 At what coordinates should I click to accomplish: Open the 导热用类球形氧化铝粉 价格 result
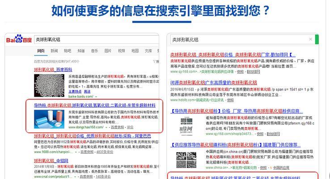click(237, 111)
